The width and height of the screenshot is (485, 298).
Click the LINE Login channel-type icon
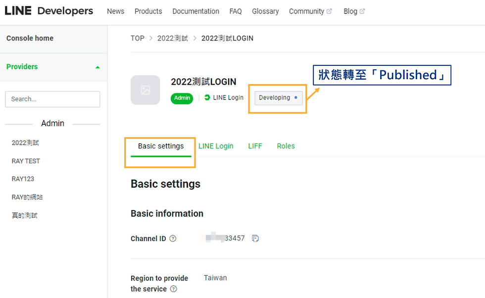point(207,98)
